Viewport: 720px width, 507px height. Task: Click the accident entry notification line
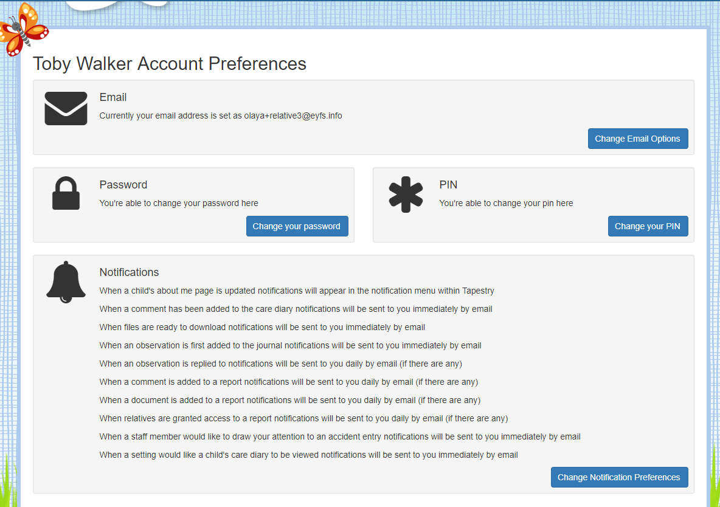pyautogui.click(x=340, y=436)
